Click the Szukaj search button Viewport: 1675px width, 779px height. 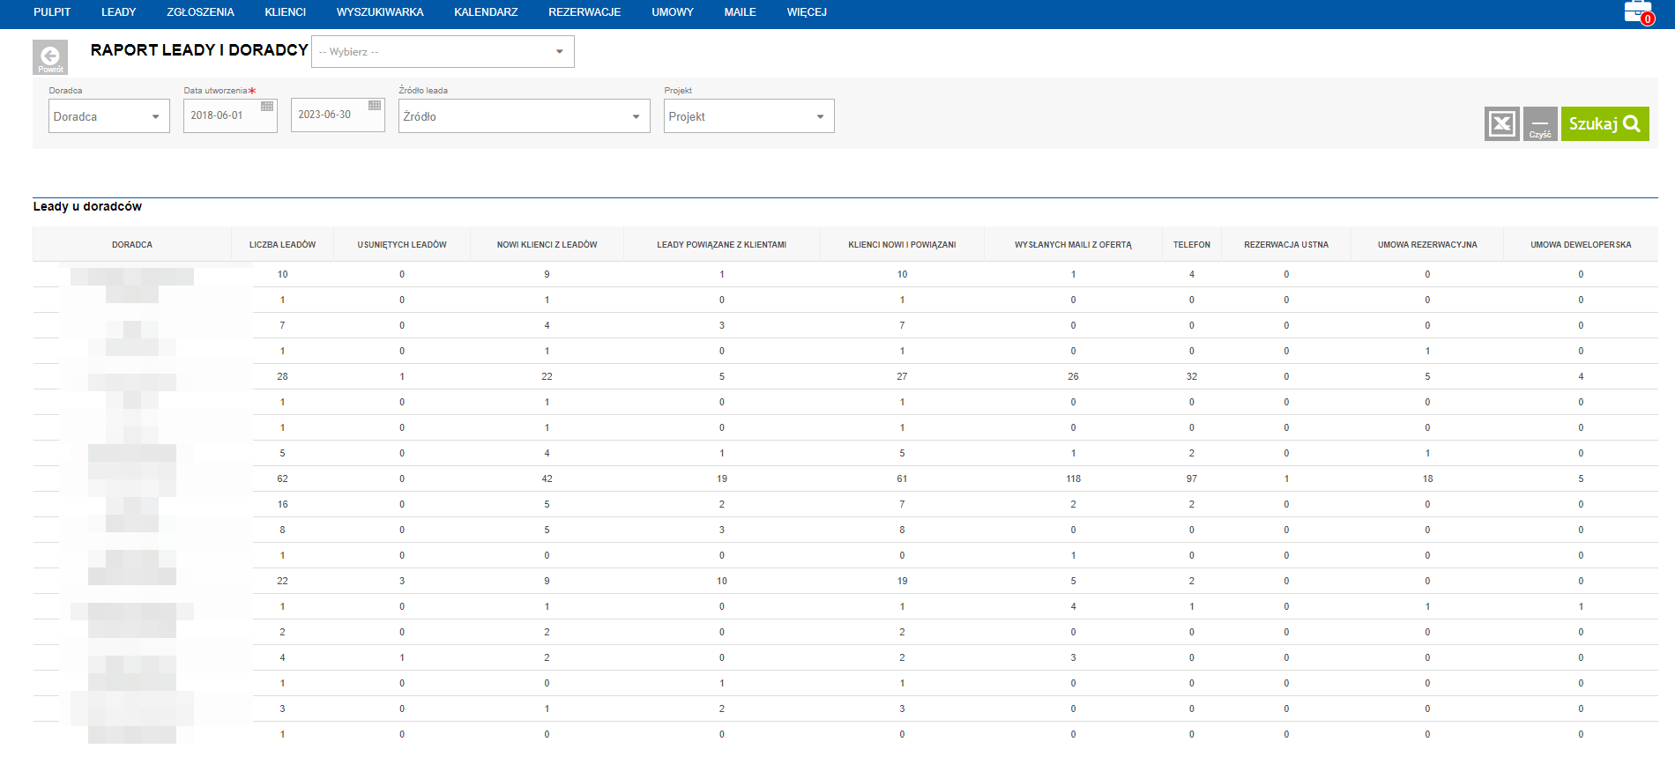(x=1604, y=124)
